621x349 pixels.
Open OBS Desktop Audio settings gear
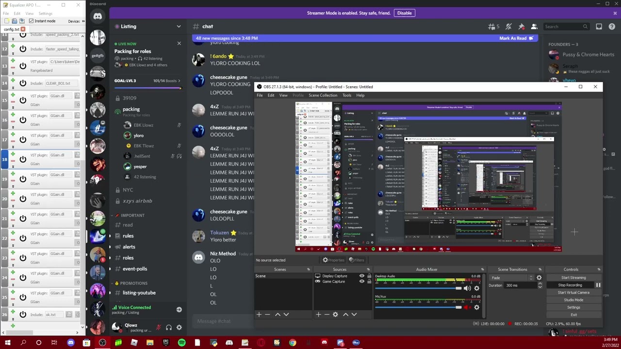tap(476, 288)
